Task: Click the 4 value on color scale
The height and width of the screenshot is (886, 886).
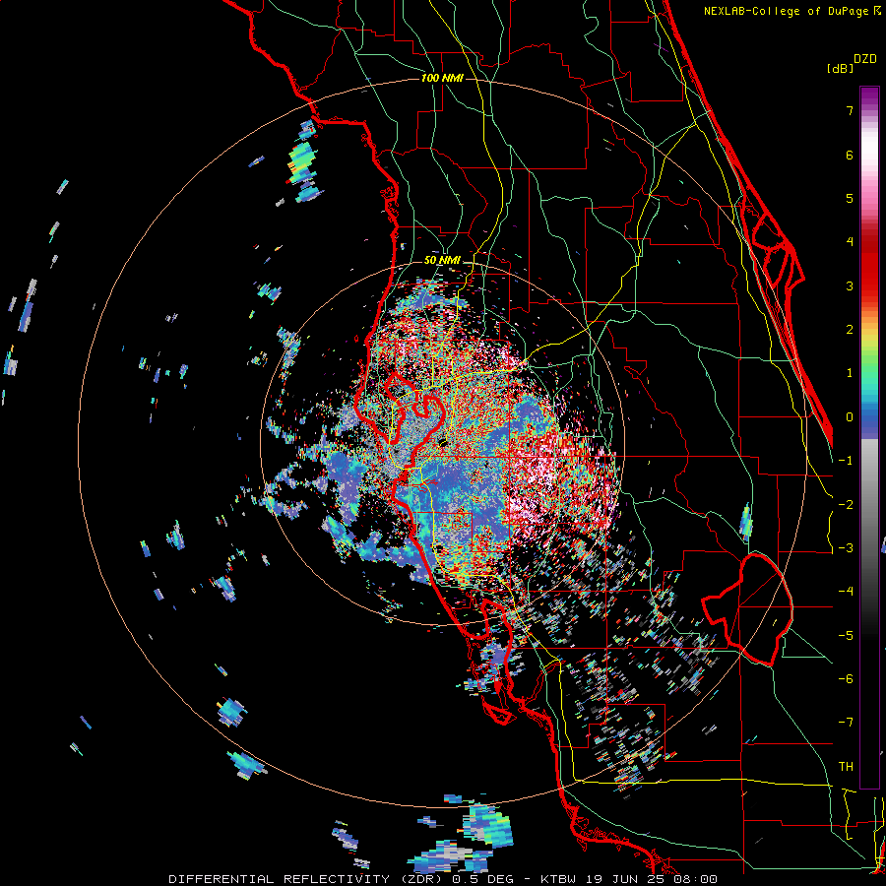Action: click(850, 242)
